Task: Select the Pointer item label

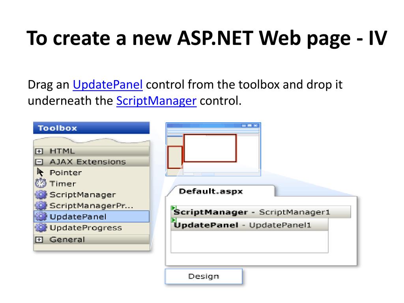Action: click(66, 173)
